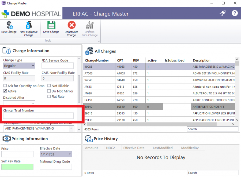Click the LastModified column header
The width and height of the screenshot is (241, 177).
tap(165, 148)
